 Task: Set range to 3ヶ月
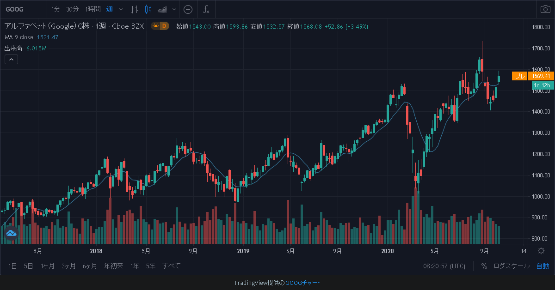(x=68, y=266)
